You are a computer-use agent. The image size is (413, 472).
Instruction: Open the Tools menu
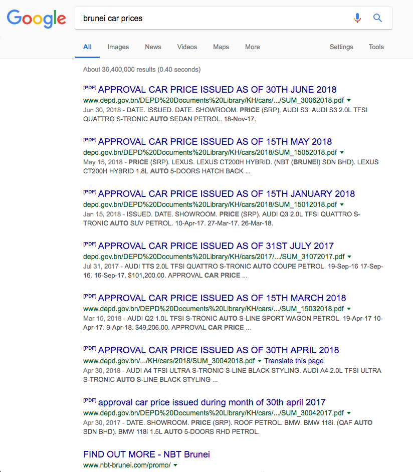click(x=376, y=47)
